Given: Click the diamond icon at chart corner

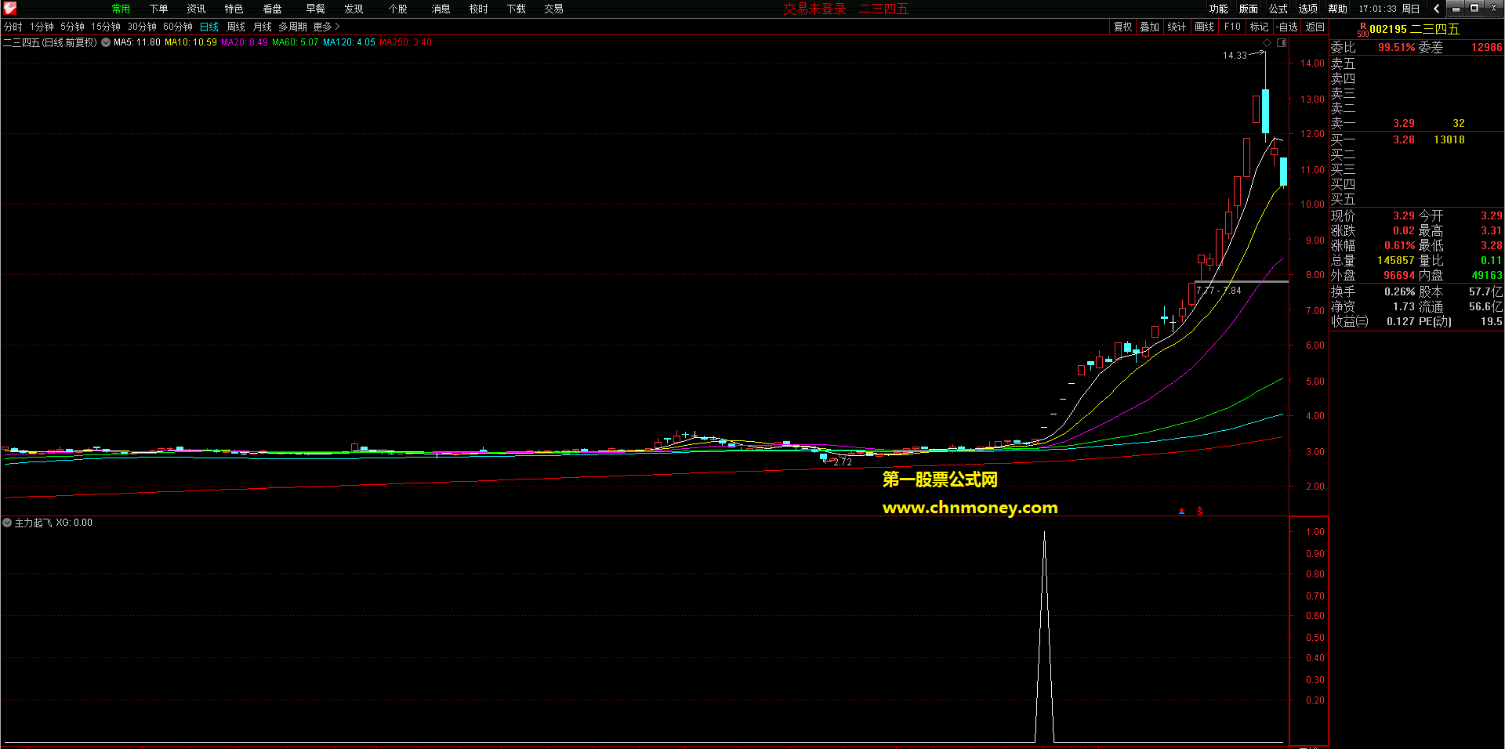Looking at the screenshot, I should pos(1267,42).
